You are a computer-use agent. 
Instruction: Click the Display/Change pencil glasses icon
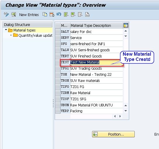[x=6, y=15]
